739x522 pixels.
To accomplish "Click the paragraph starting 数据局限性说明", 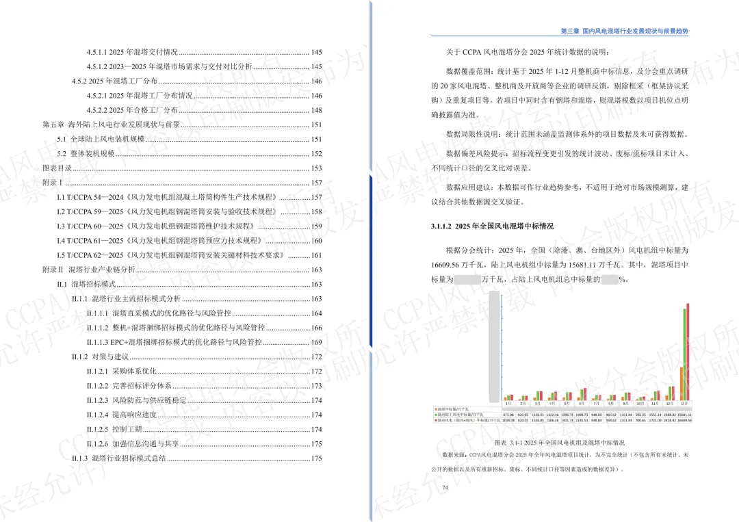I will (x=567, y=135).
